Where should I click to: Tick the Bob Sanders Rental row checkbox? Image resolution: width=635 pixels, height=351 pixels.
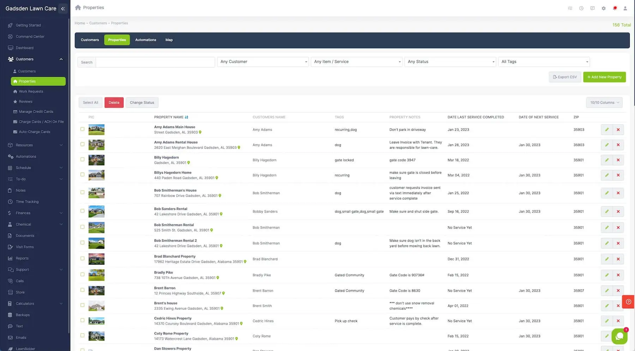click(x=82, y=211)
